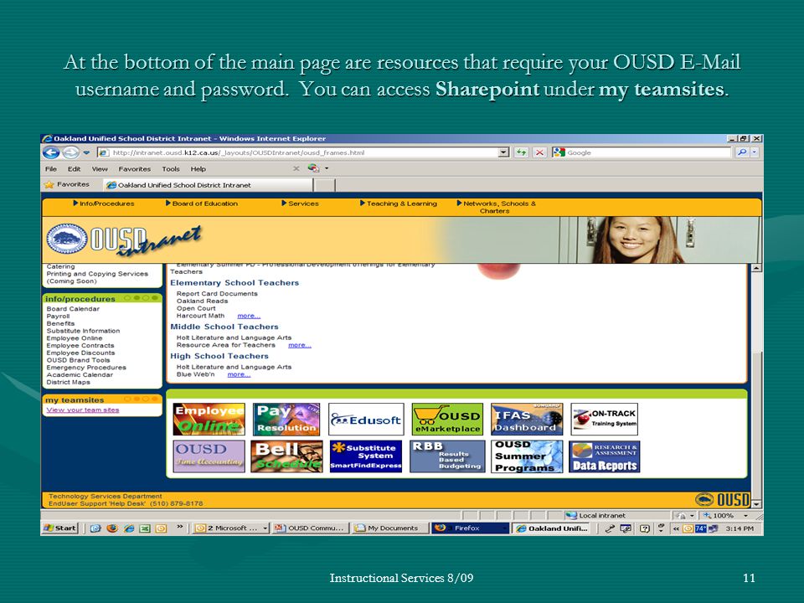Open the Favorites menu
804x603 pixels.
134,168
